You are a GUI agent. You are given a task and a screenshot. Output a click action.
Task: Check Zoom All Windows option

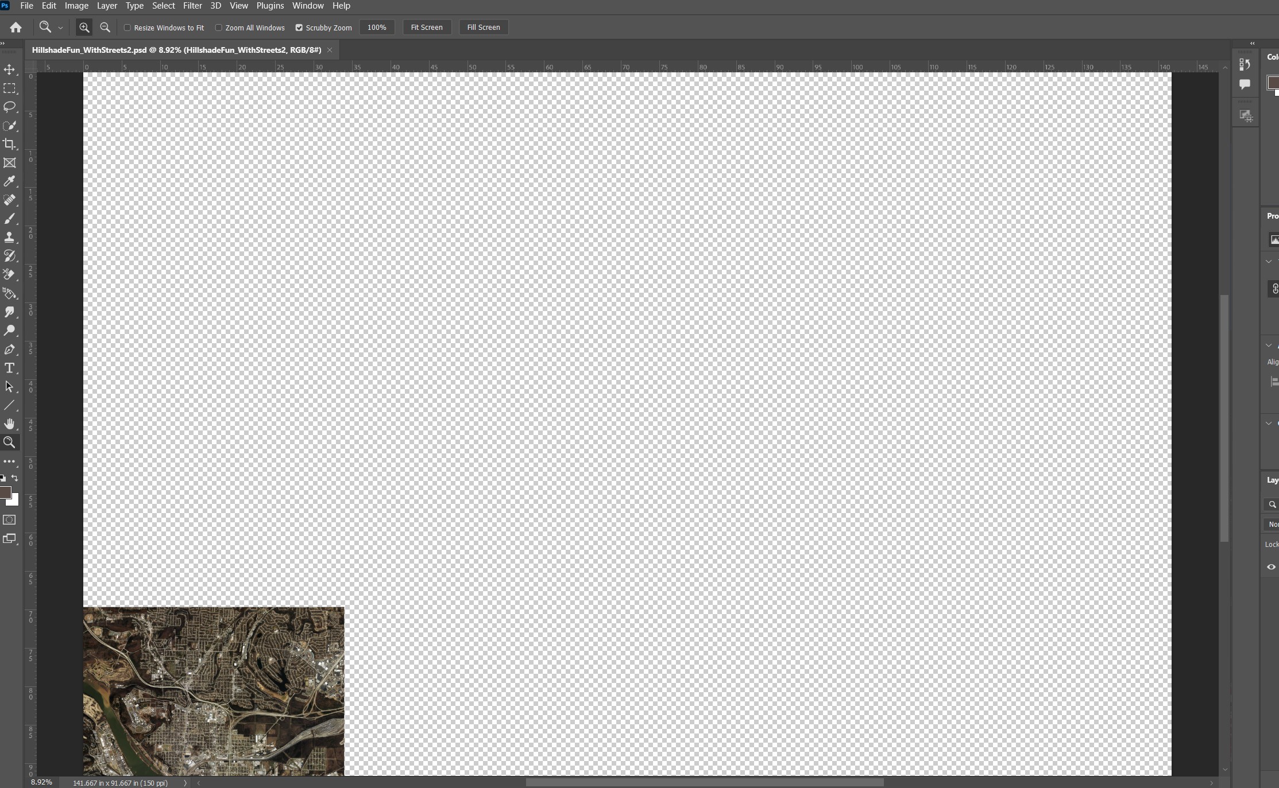219,28
